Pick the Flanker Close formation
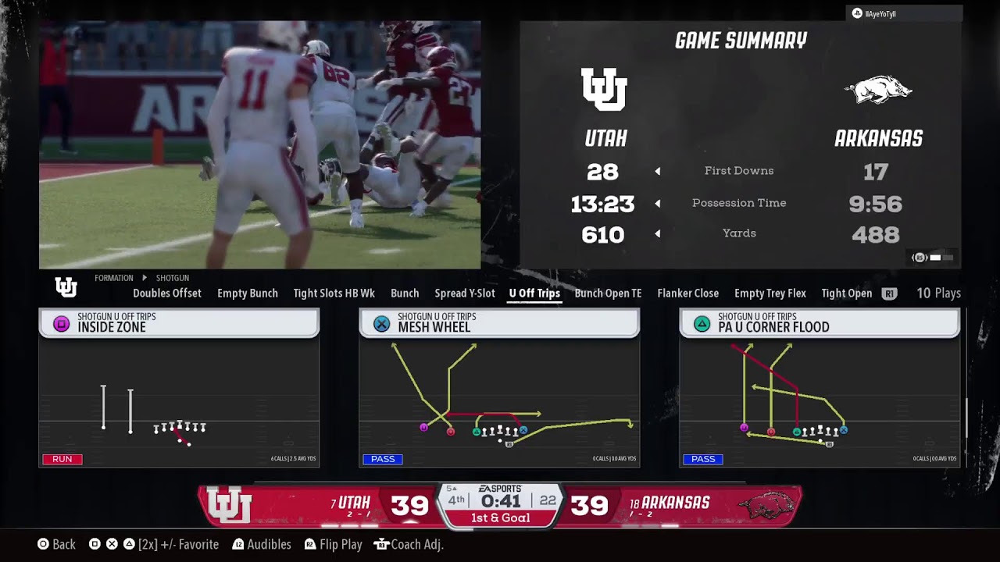Image resolution: width=1000 pixels, height=562 pixels. [687, 293]
